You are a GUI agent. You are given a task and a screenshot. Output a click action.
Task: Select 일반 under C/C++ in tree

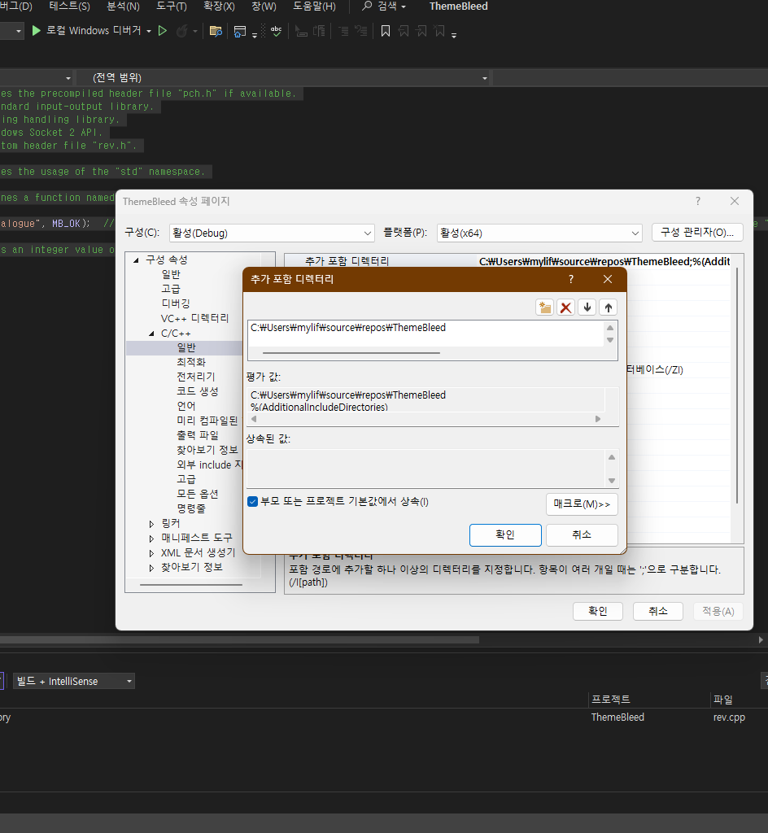click(x=186, y=347)
